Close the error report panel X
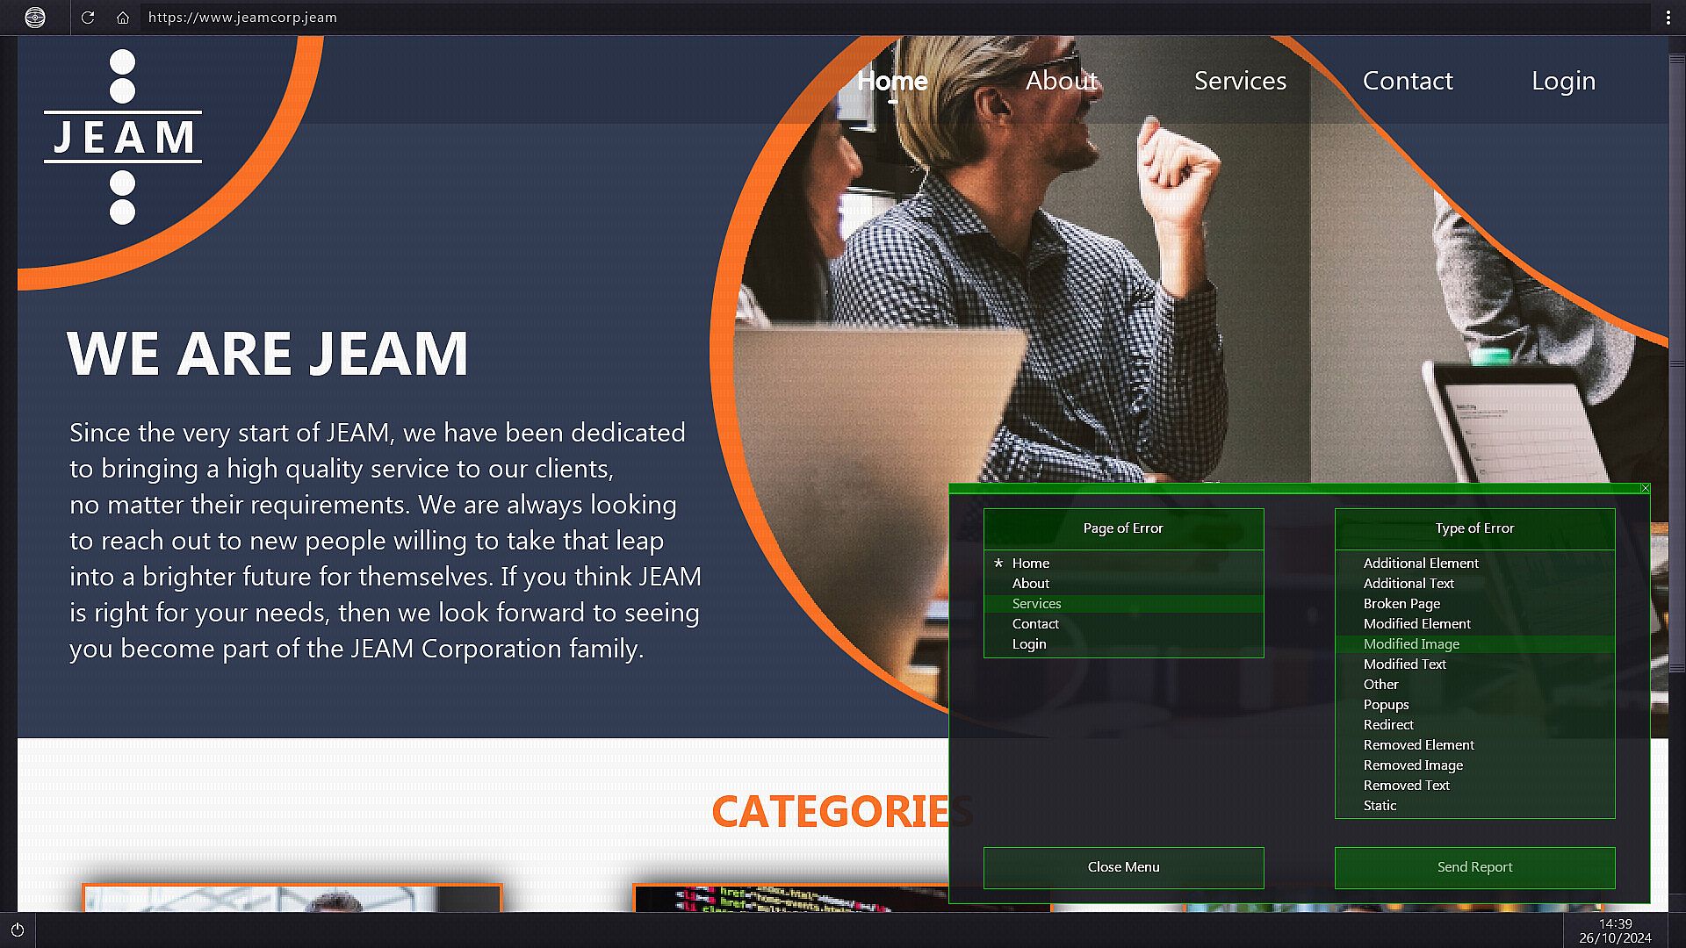The image size is (1686, 948). (1645, 489)
